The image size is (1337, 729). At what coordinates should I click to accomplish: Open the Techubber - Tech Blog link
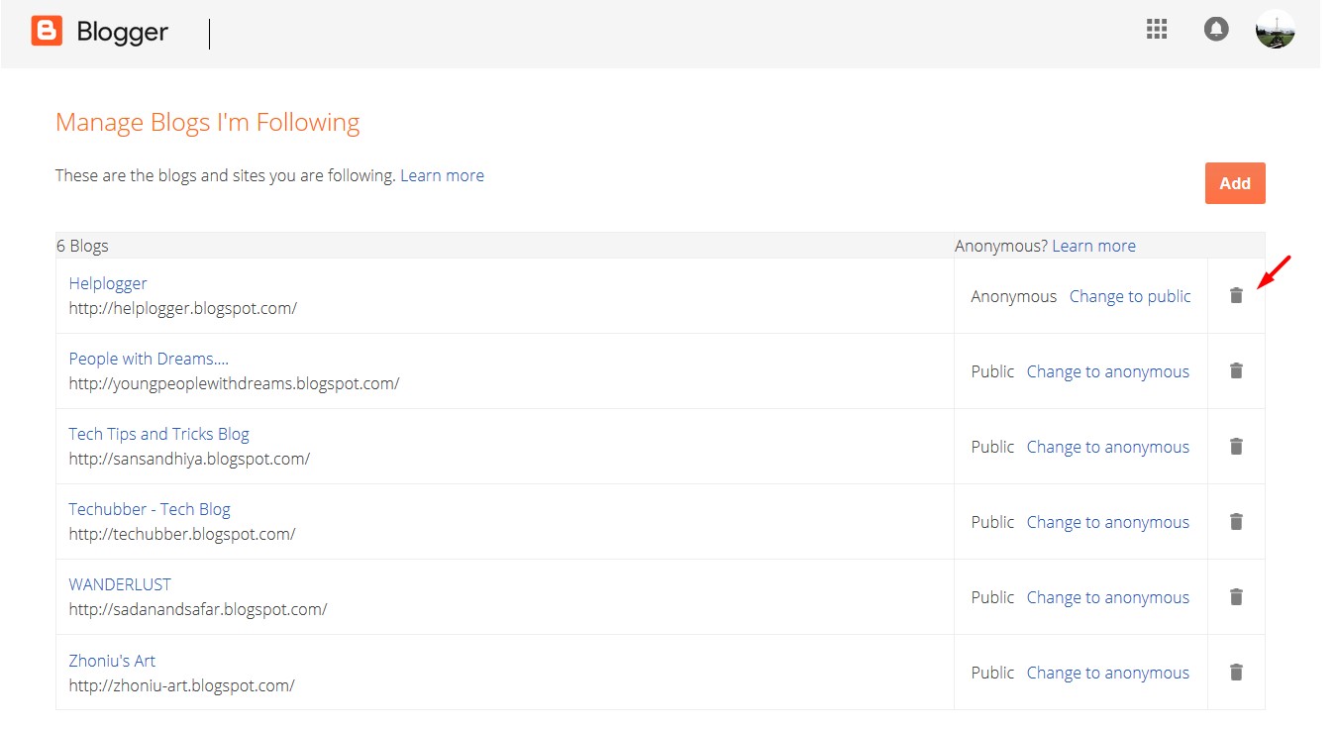(150, 509)
